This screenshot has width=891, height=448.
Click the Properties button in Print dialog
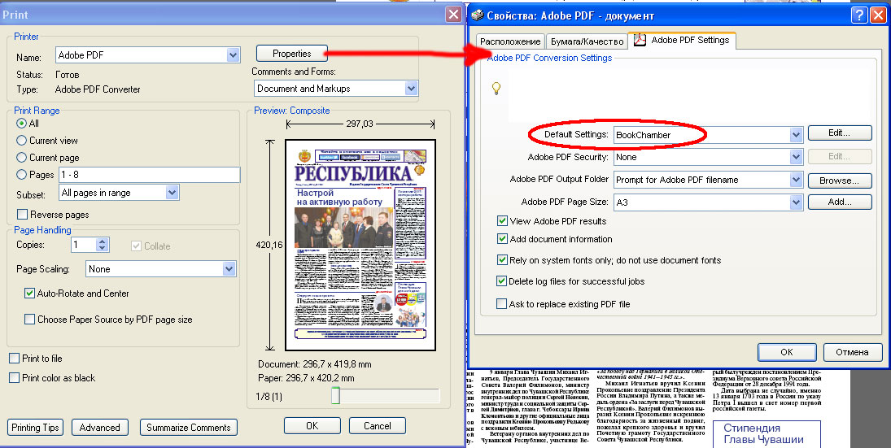[292, 54]
